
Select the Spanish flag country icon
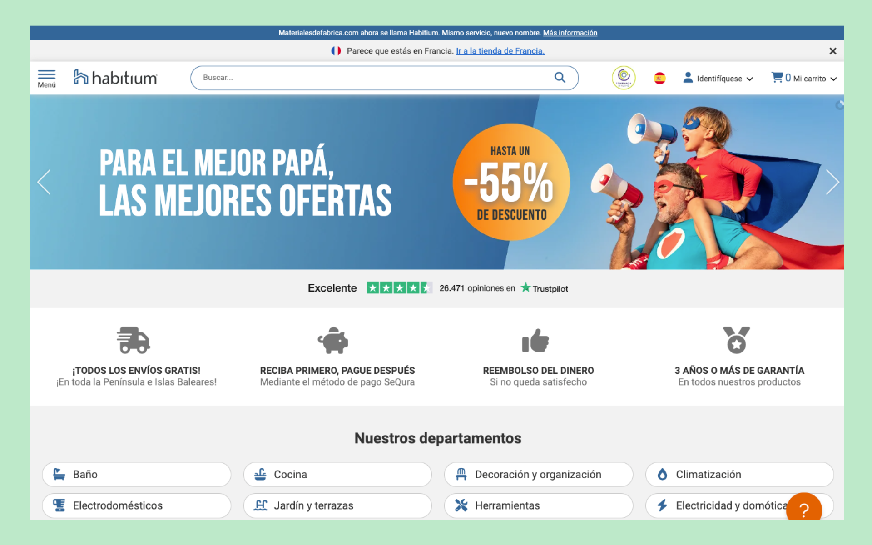pyautogui.click(x=659, y=79)
